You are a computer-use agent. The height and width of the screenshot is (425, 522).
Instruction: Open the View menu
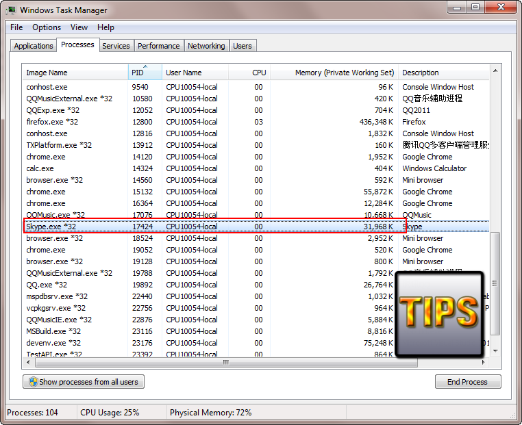pyautogui.click(x=79, y=27)
